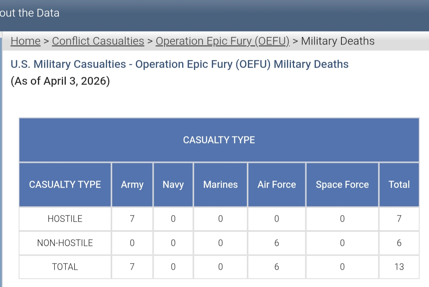Click the HOSTILE row label
Image resolution: width=429 pixels, height=287 pixels.
pos(65,219)
